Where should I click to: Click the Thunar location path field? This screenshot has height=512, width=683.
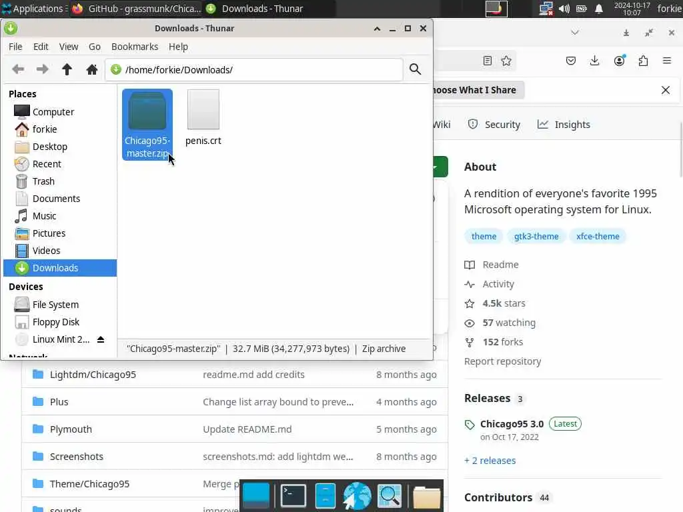tap(254, 69)
